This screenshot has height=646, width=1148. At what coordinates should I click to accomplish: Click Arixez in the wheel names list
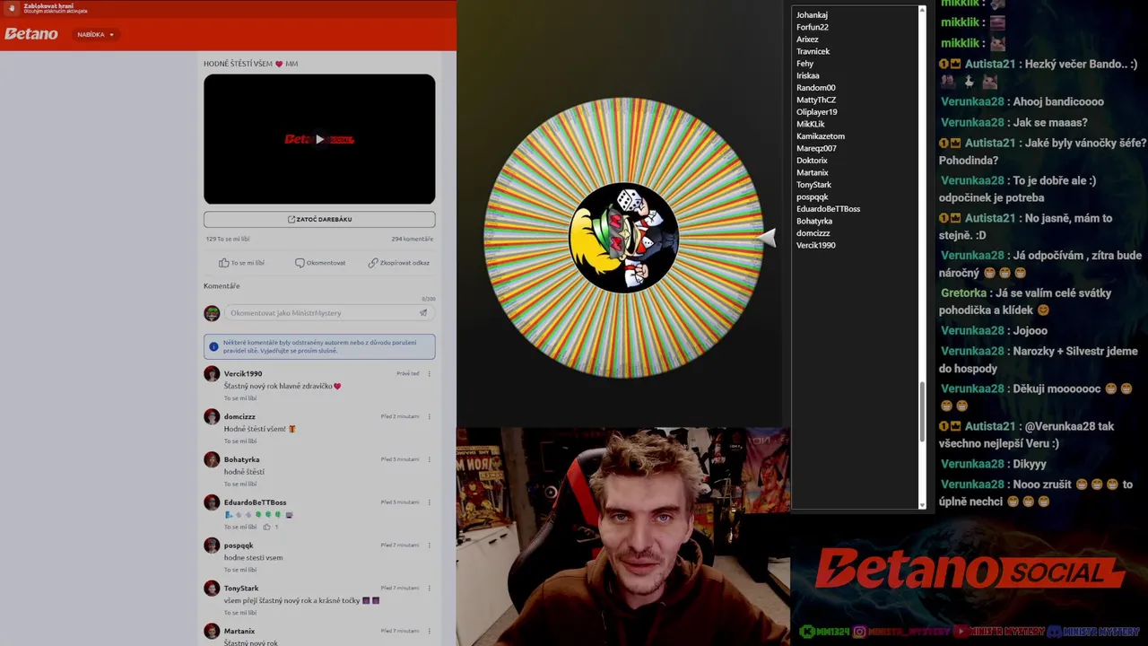pyautogui.click(x=807, y=39)
